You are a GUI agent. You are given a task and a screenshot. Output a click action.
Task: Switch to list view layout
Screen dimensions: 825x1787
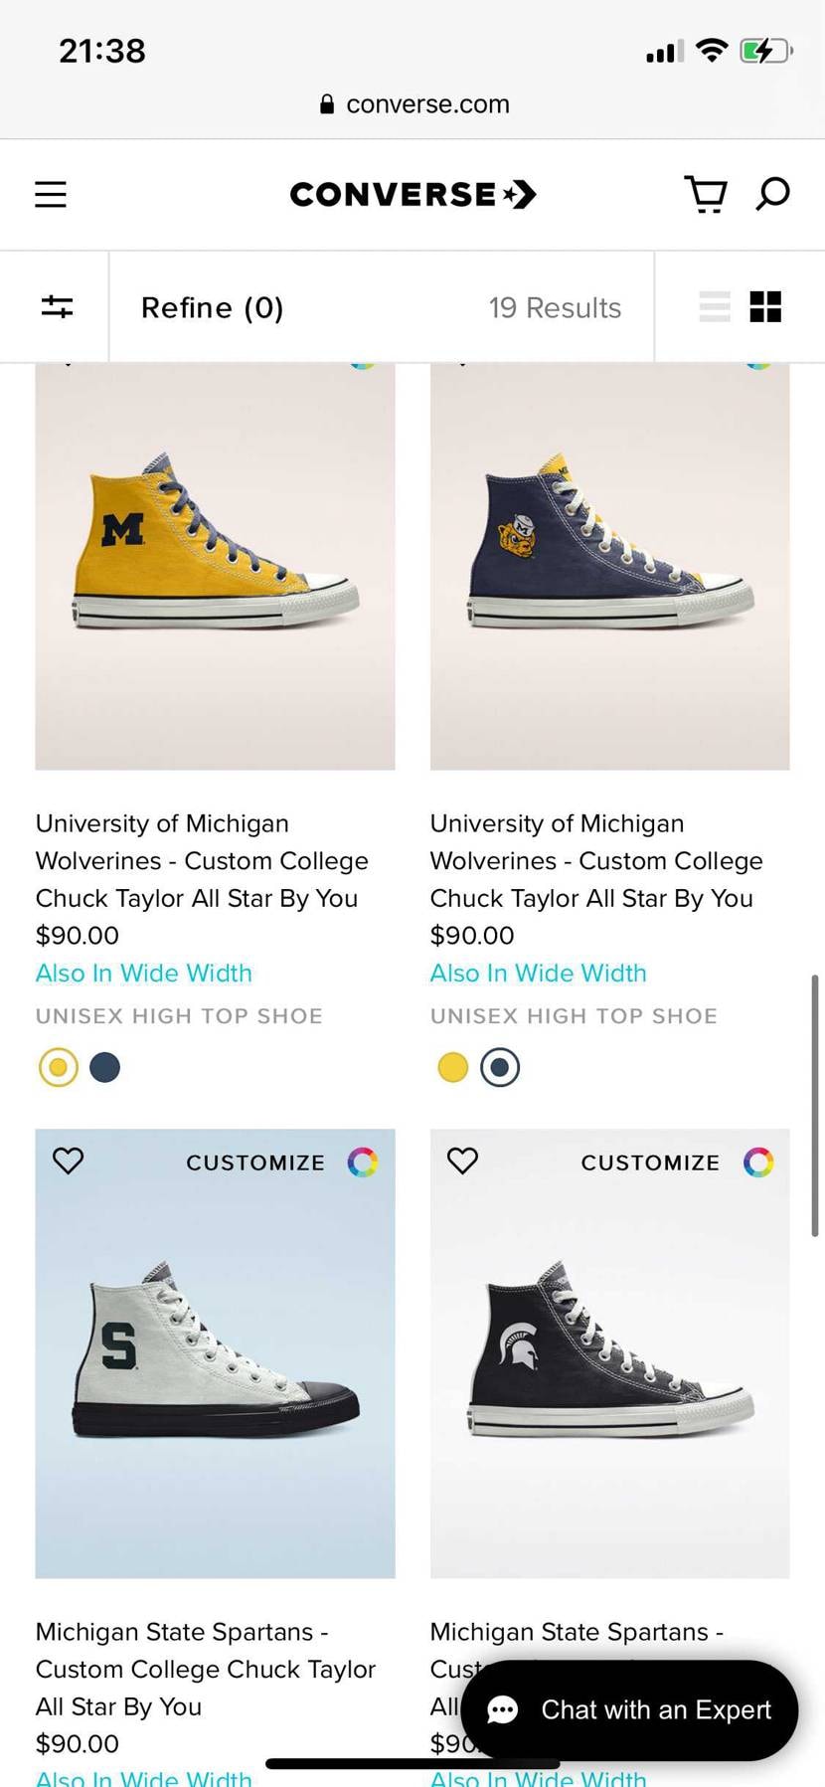tap(715, 306)
